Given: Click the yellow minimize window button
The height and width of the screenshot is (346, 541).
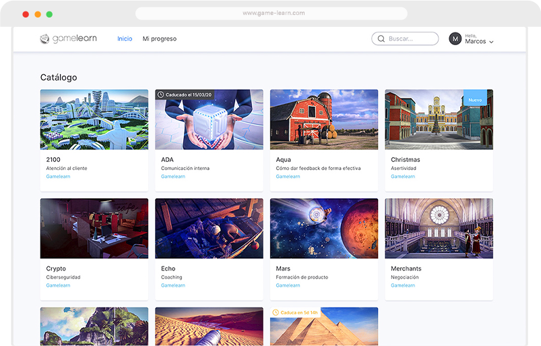Looking at the screenshot, I should [x=38, y=14].
